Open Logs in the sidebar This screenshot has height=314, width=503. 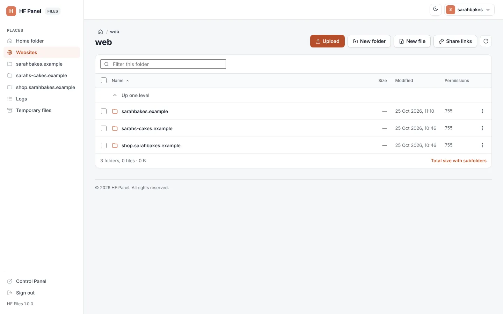pyautogui.click(x=42, y=99)
